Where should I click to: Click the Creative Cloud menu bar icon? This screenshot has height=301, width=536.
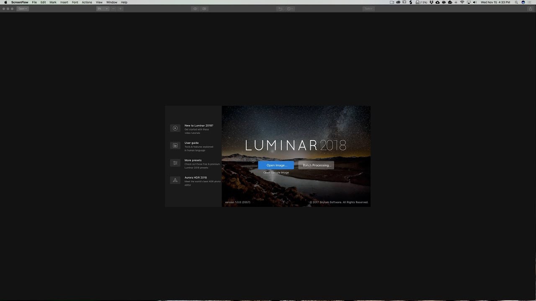coord(398,3)
